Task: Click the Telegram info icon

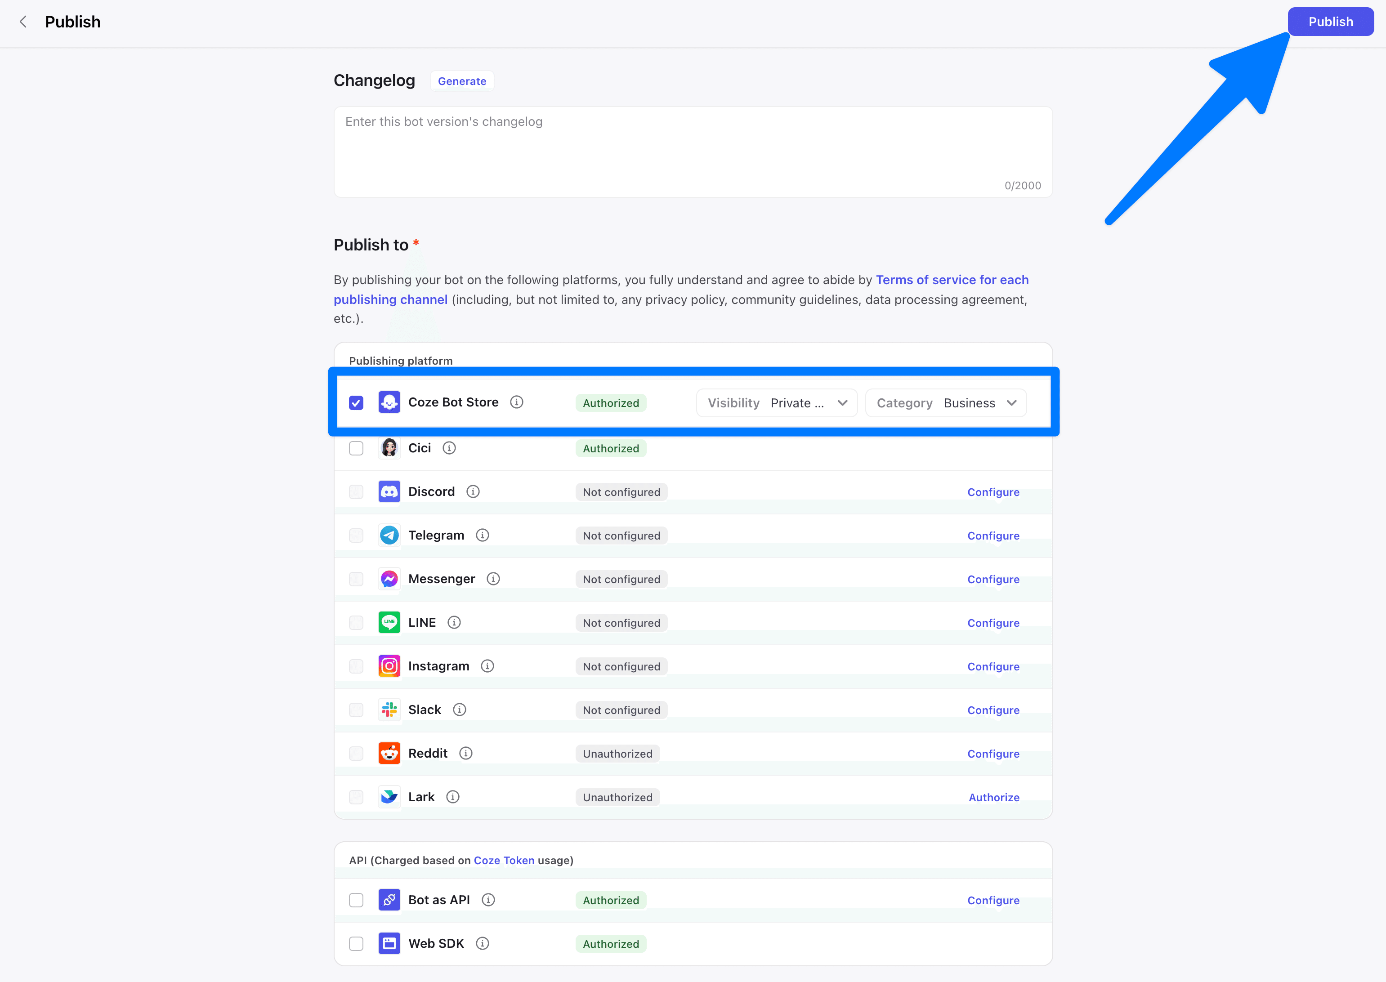Action: [482, 535]
